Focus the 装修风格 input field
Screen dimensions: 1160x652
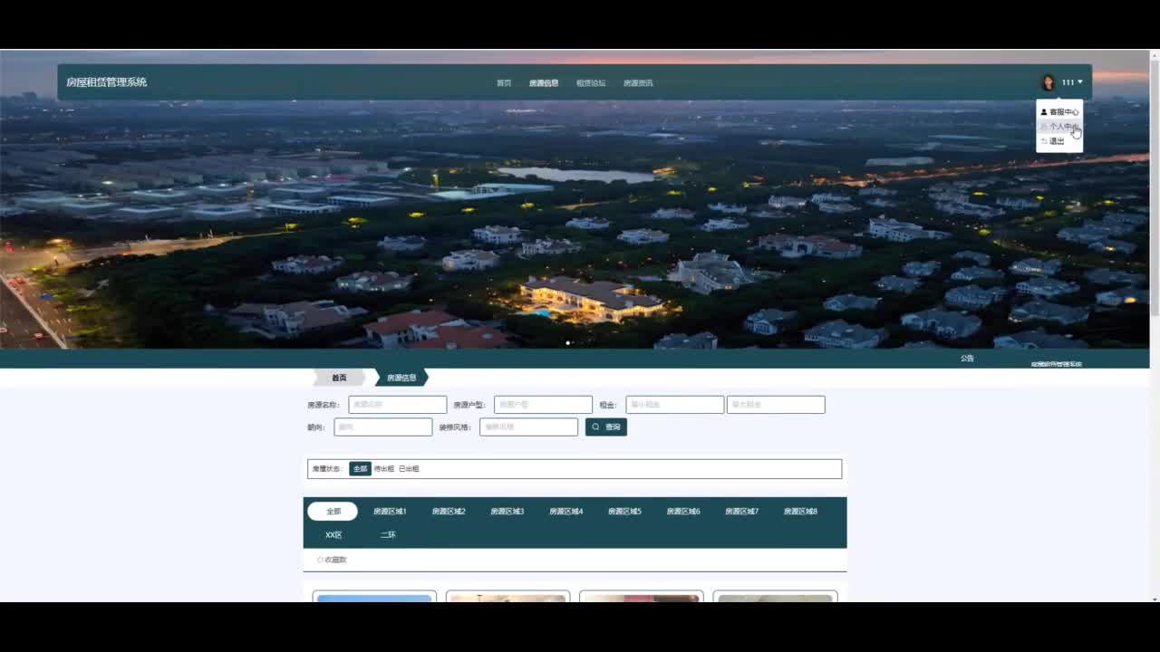(x=528, y=427)
